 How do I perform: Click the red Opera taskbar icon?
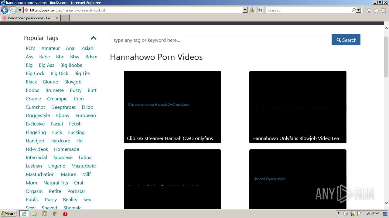point(65,214)
